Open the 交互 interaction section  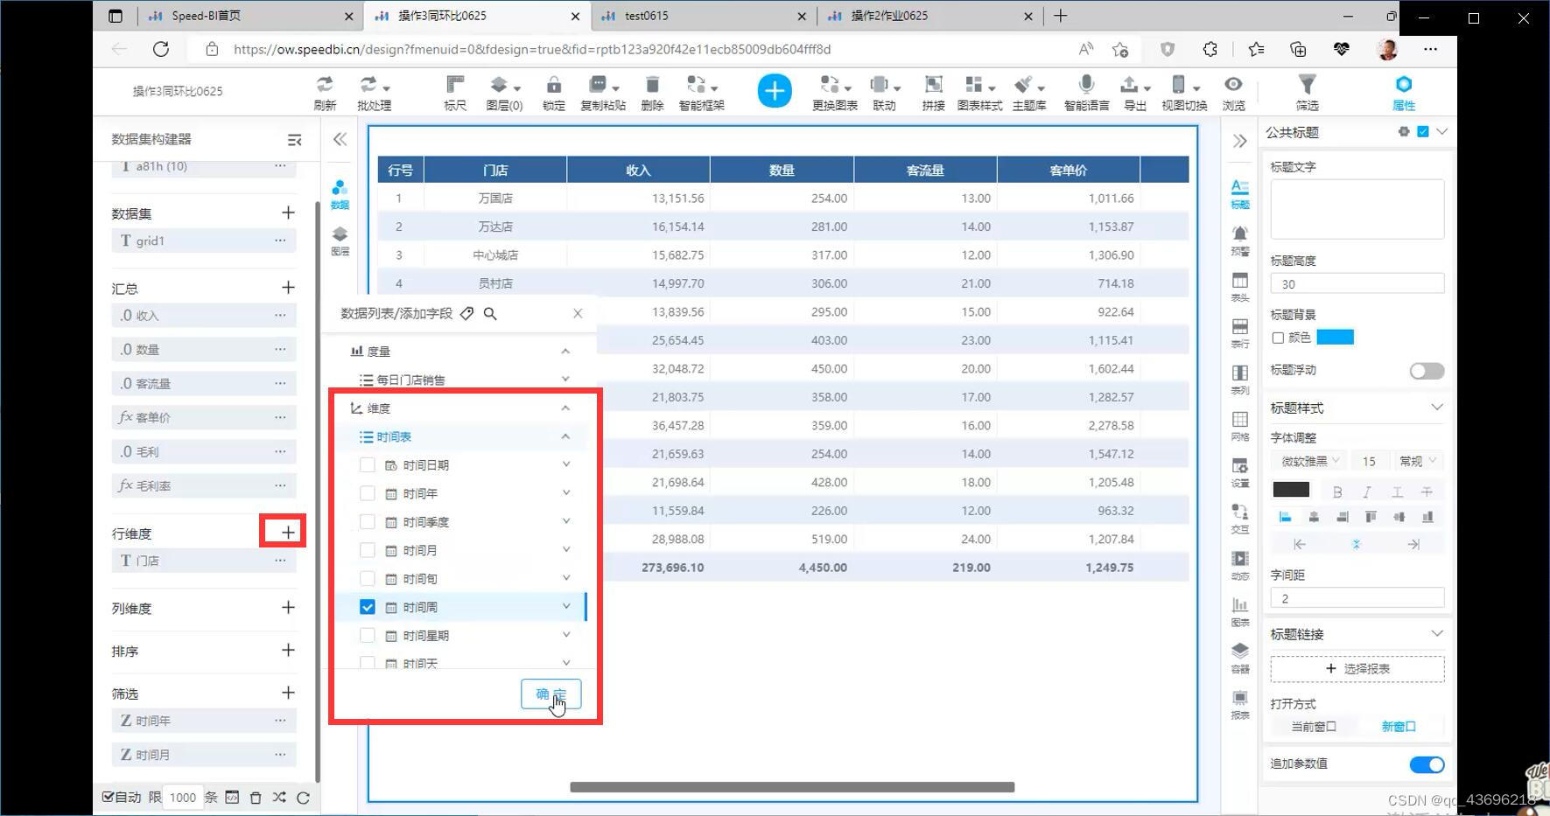pos(1240,518)
